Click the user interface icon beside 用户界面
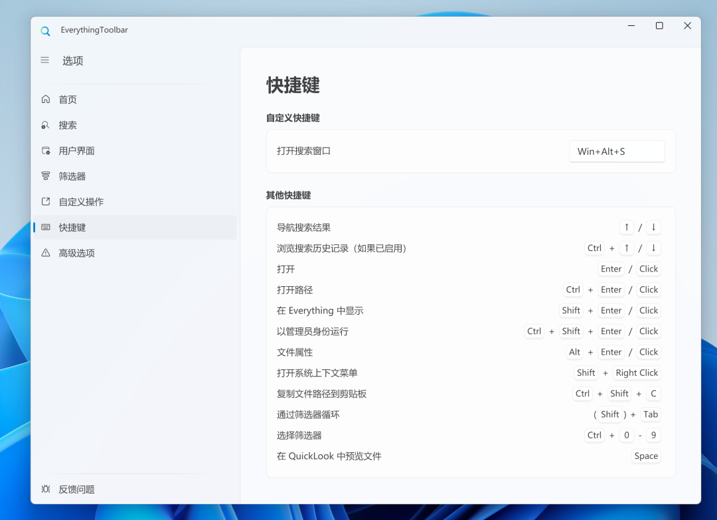Viewport: 717px width, 520px height. tap(46, 151)
